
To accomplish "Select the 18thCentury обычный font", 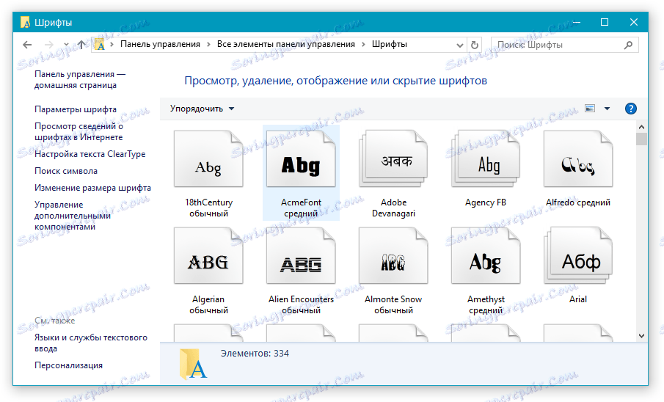I will (208, 173).
